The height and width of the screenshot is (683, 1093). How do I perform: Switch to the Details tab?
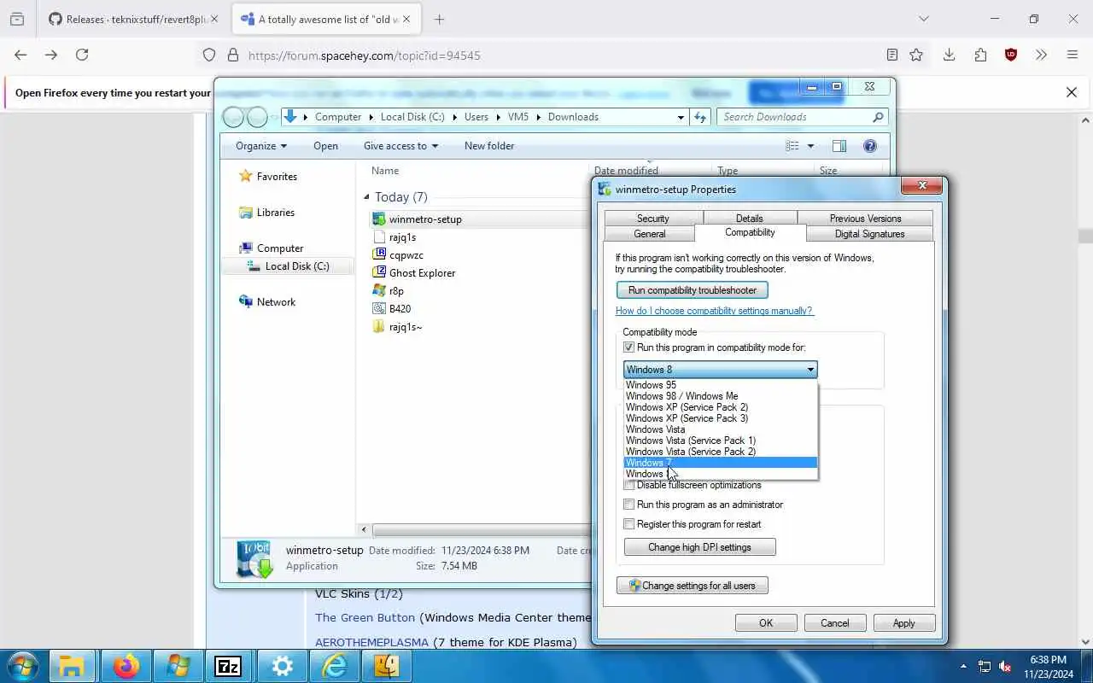point(749,219)
